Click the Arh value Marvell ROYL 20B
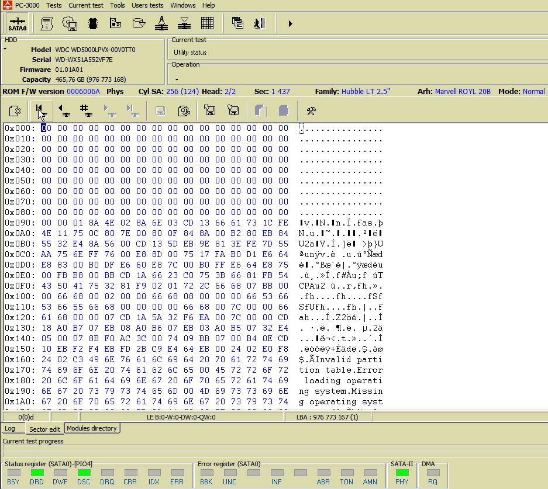548x489 pixels. pyautogui.click(x=463, y=92)
